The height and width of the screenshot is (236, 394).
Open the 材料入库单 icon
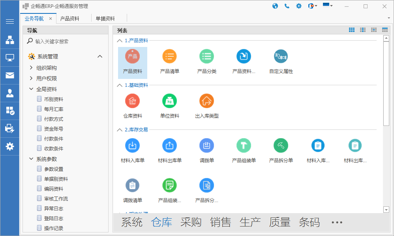pos(132,145)
